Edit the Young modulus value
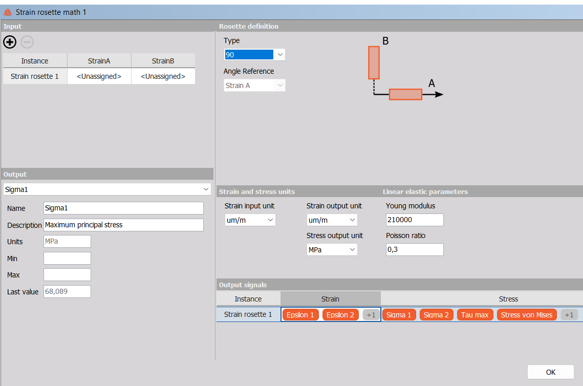The image size is (583, 386). pyautogui.click(x=415, y=220)
